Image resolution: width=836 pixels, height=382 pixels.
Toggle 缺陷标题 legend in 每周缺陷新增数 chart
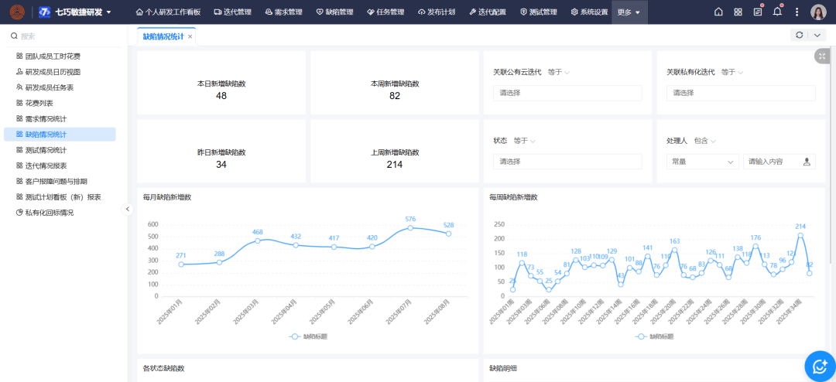point(654,336)
